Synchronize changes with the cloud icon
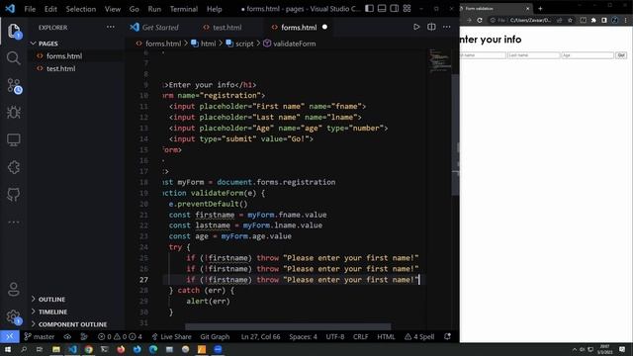The height and width of the screenshot is (356, 633). tap(67, 336)
